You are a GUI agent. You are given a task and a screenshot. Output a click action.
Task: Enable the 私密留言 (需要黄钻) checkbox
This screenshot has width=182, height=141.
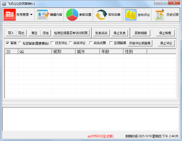[20, 43]
